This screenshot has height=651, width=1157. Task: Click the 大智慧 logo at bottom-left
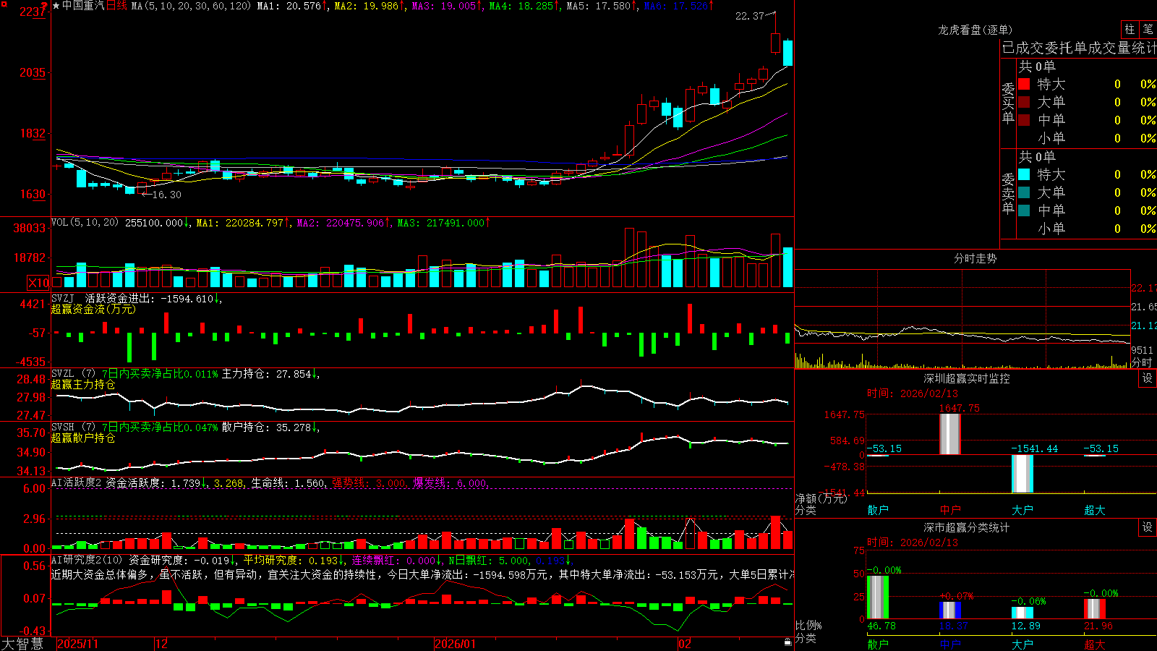click(x=22, y=644)
